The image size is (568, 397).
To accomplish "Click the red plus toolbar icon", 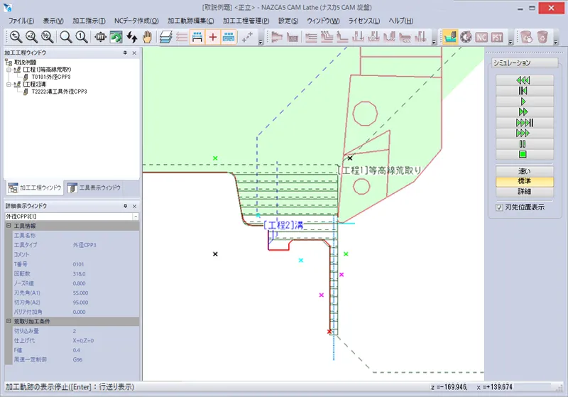I will click(x=213, y=37).
